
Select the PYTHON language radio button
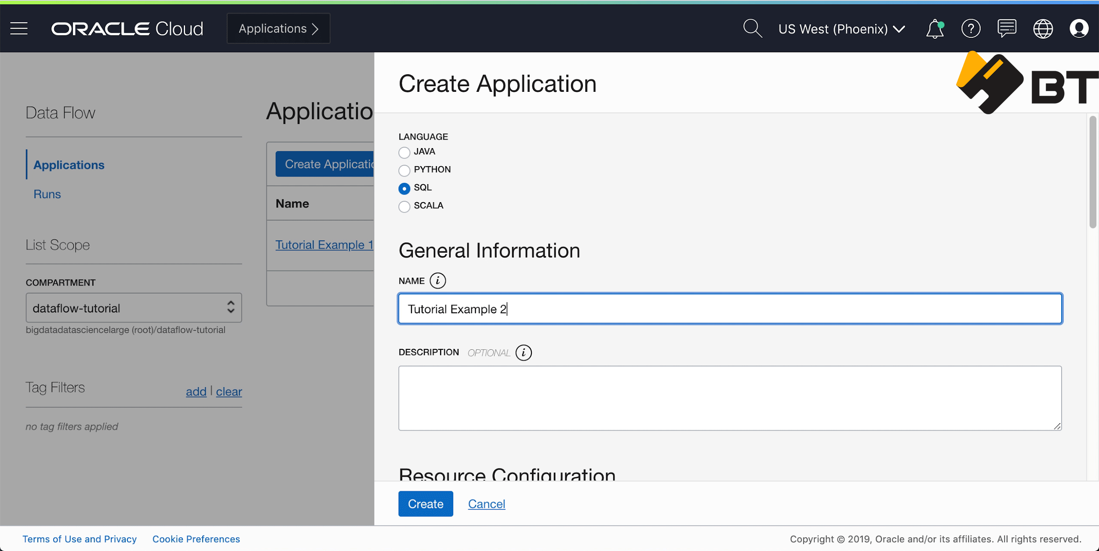pyautogui.click(x=404, y=169)
